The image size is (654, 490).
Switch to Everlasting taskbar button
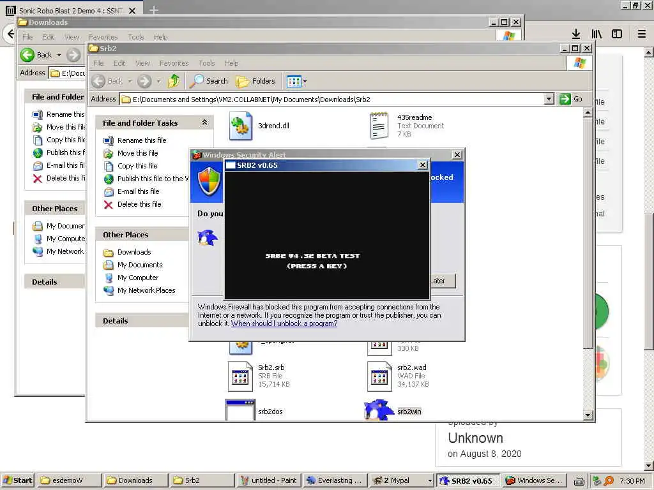point(335,480)
